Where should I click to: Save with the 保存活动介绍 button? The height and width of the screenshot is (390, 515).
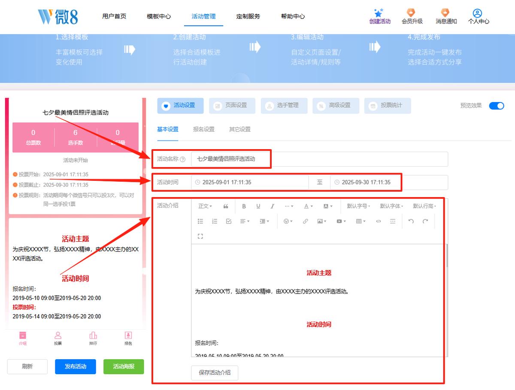[215, 372]
